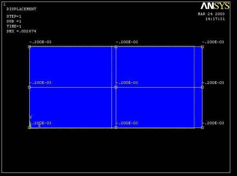237x176 pixels.
Task: Click the 14:17:31 time stamp
Action: click(x=215, y=19)
